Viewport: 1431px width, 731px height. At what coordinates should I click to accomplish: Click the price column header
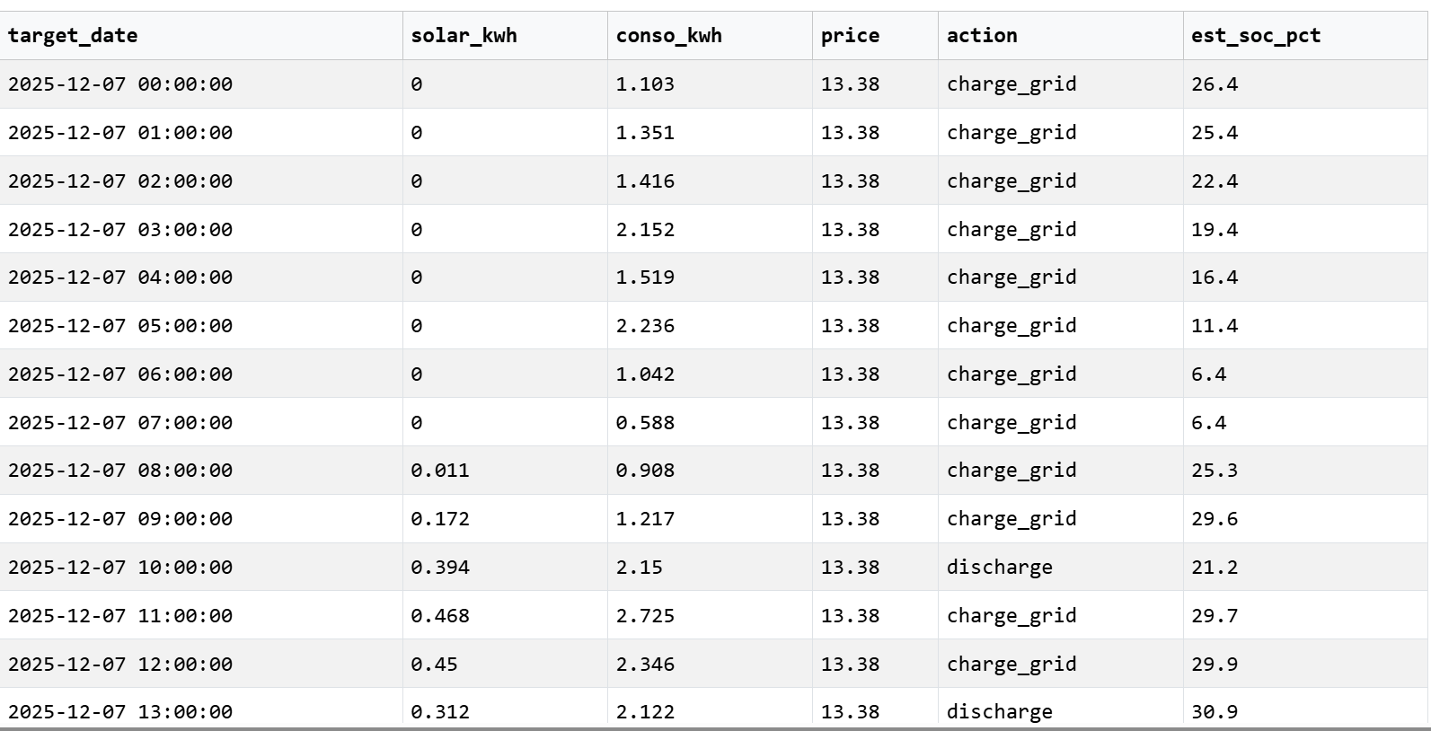(850, 36)
